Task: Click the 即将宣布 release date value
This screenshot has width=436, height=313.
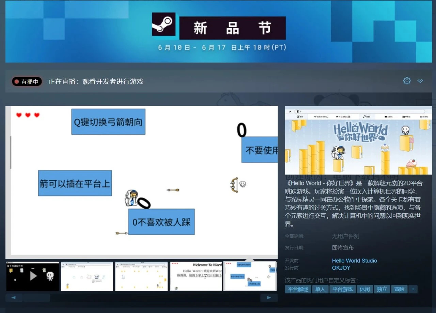Action: pyautogui.click(x=343, y=248)
